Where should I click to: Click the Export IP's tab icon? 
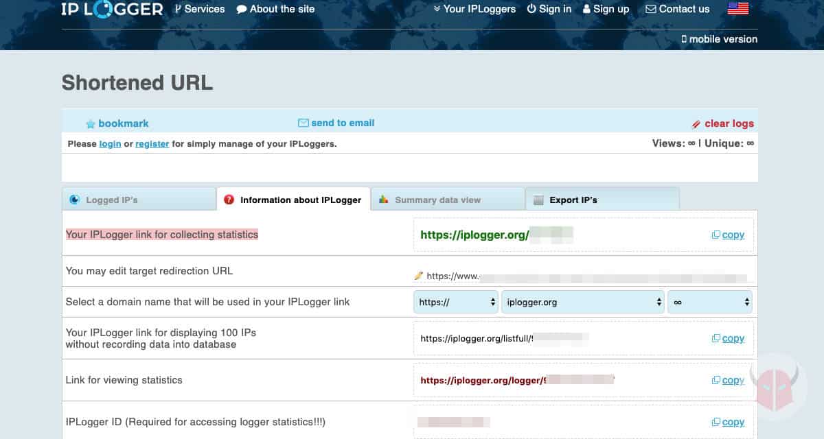538,200
